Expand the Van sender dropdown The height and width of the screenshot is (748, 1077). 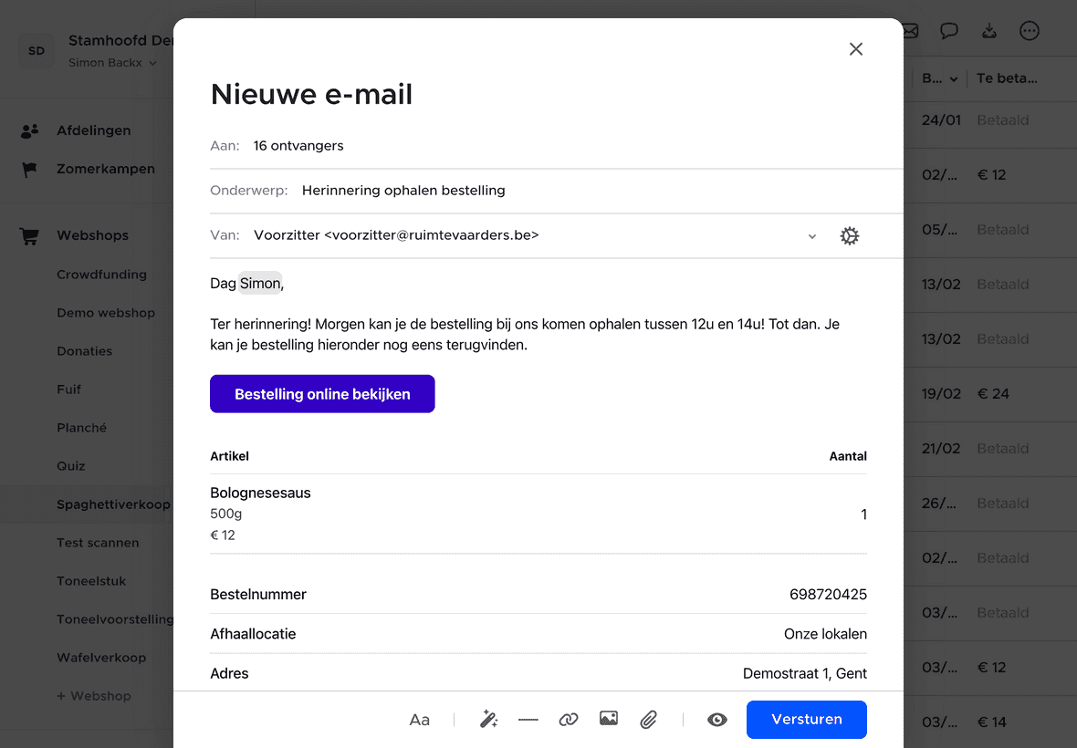coord(812,236)
